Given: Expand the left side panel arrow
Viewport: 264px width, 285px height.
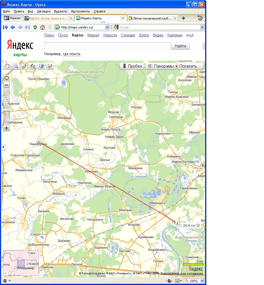Looking at the screenshot, I should (x=4, y=147).
